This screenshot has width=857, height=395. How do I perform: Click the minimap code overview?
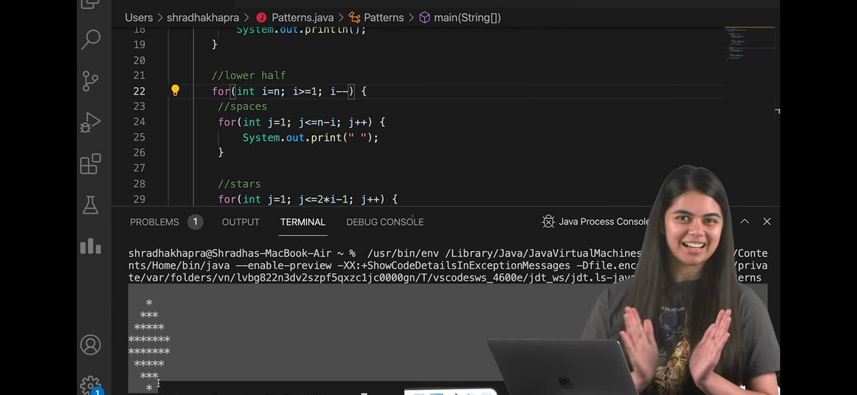tap(749, 44)
